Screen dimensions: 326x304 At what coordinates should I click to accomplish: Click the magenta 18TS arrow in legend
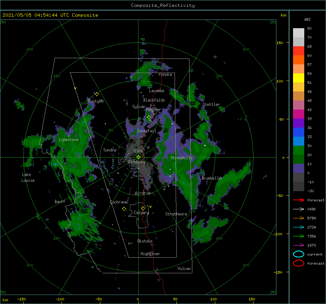pyautogui.click(x=298, y=245)
